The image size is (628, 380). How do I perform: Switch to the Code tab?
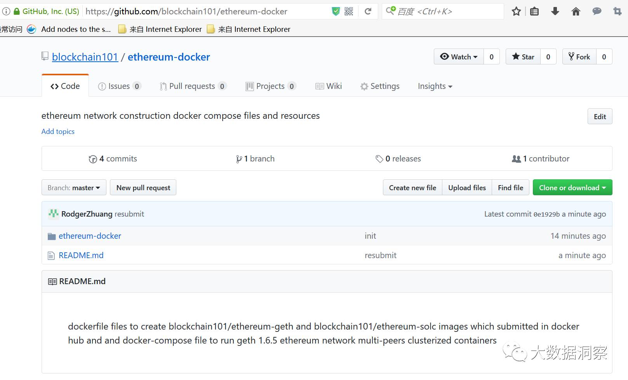tap(65, 86)
